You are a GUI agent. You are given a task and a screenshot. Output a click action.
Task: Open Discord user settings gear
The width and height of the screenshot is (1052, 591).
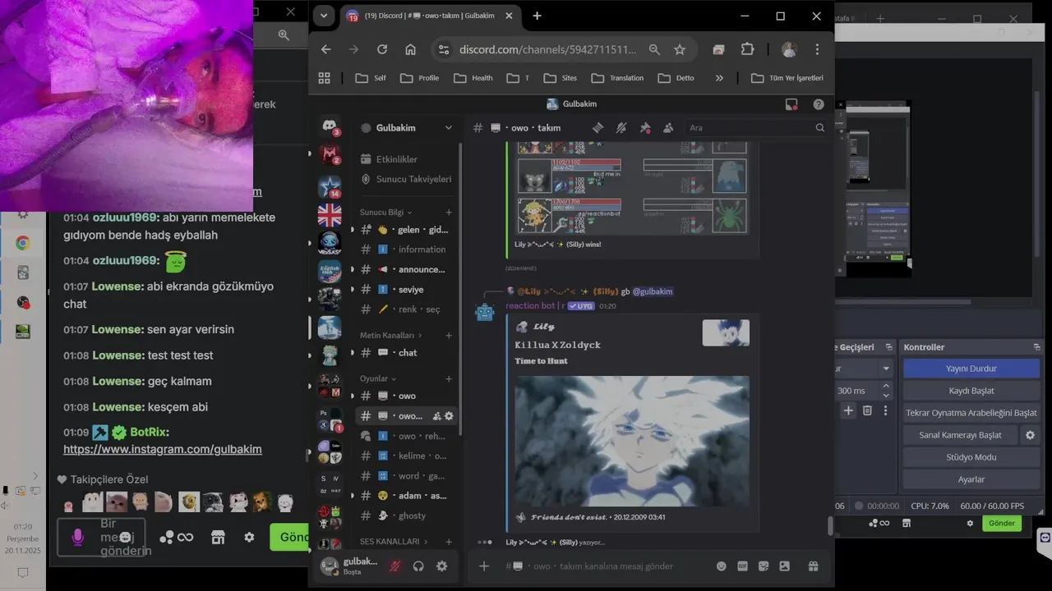click(x=441, y=566)
